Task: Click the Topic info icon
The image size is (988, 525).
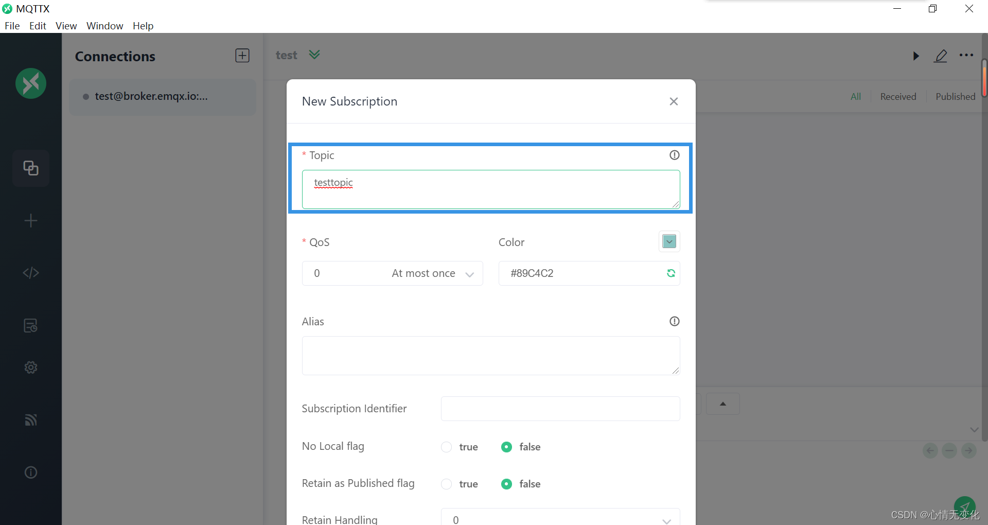Action: tap(675, 155)
